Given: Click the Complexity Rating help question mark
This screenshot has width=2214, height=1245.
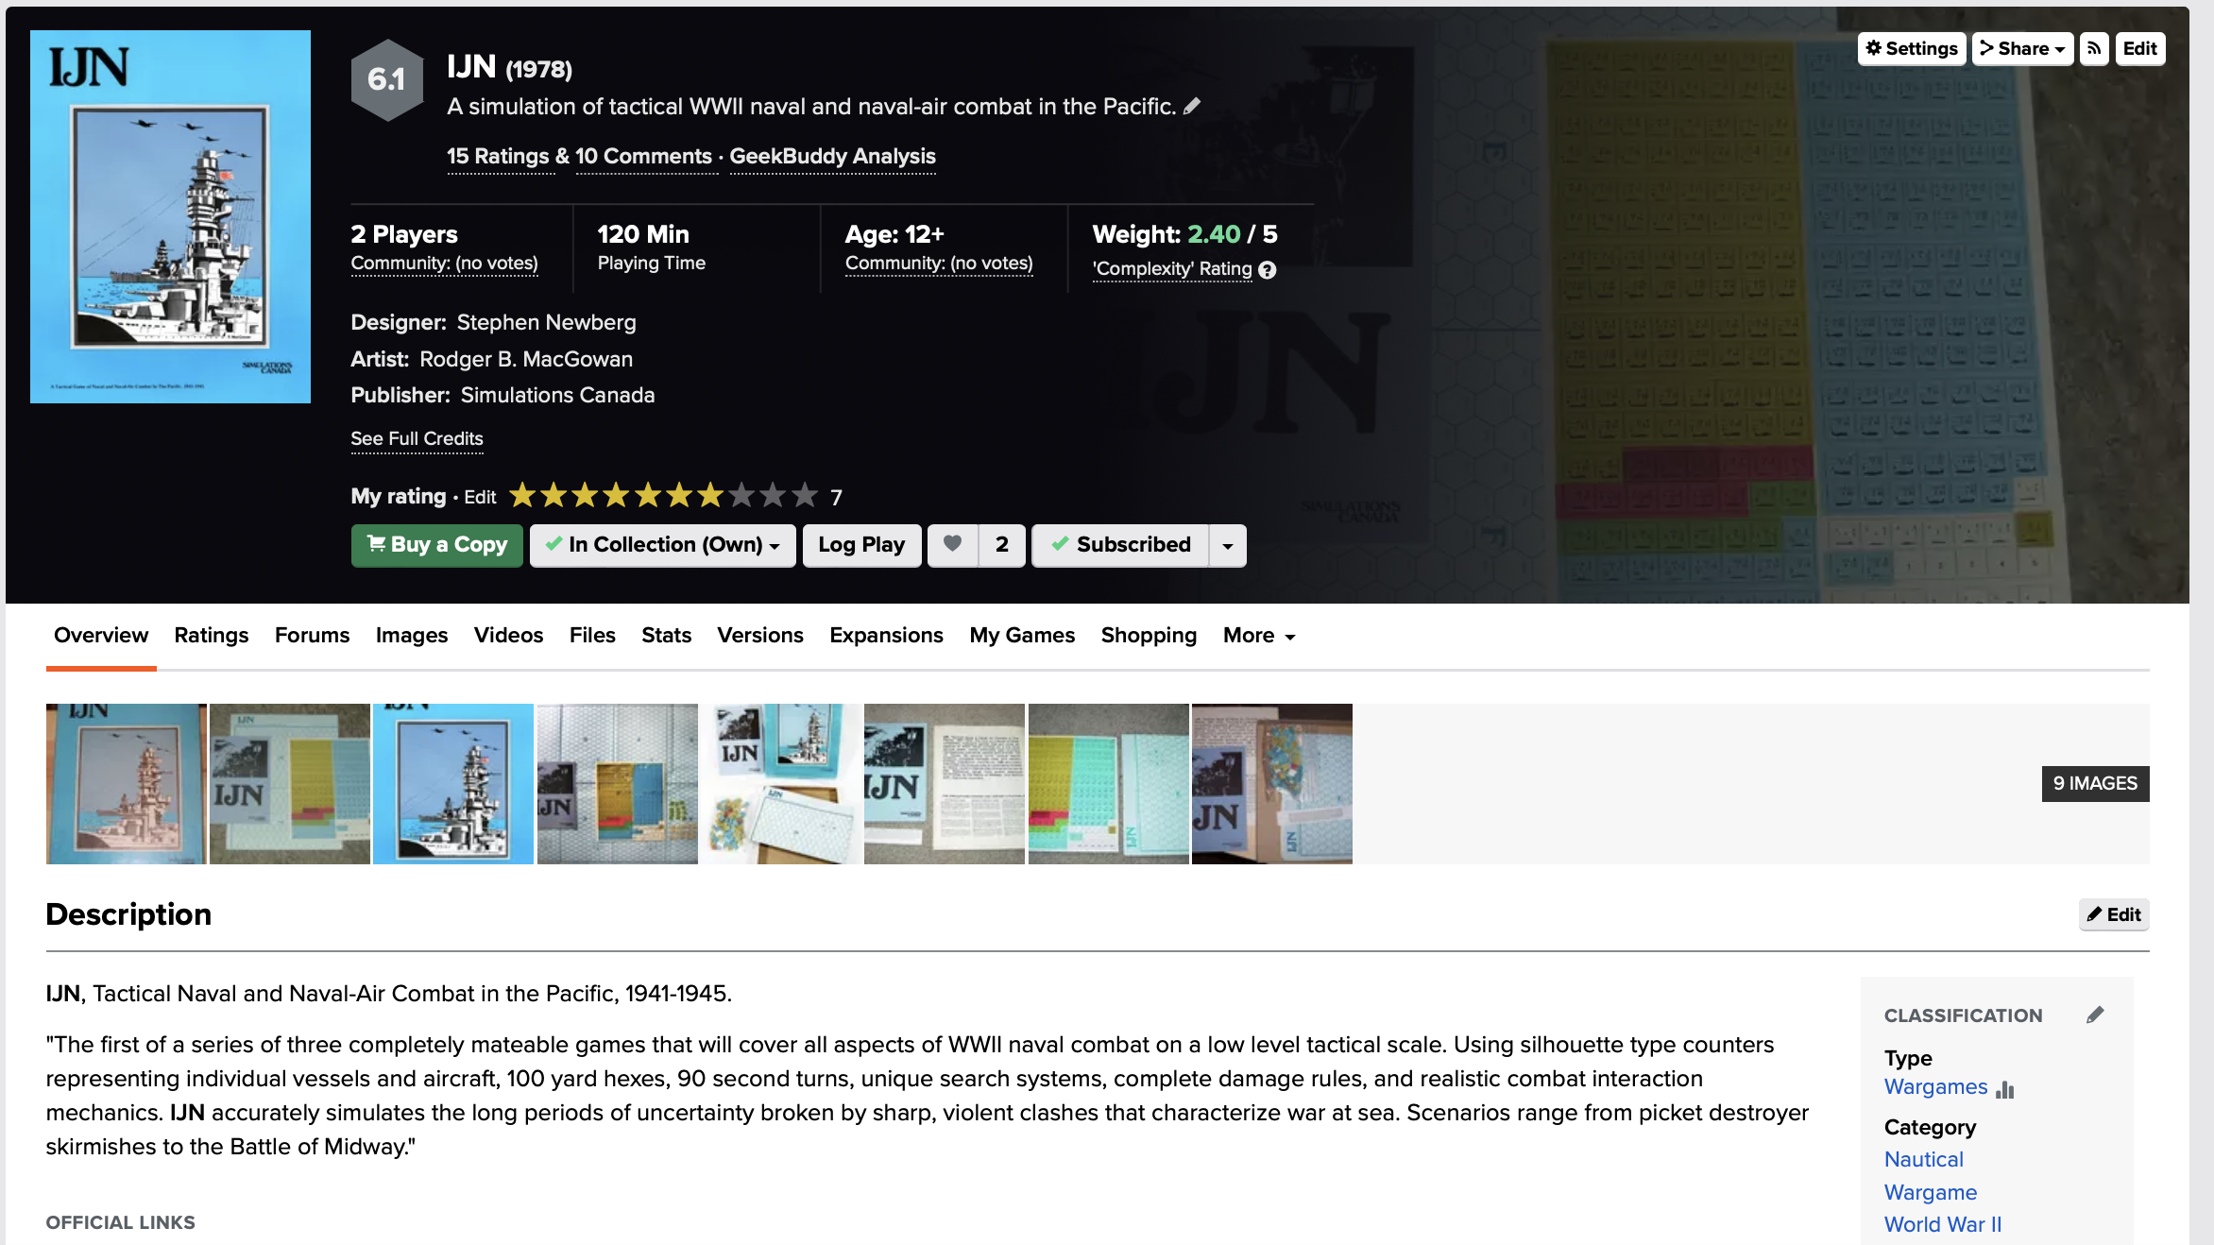Looking at the screenshot, I should [1268, 270].
